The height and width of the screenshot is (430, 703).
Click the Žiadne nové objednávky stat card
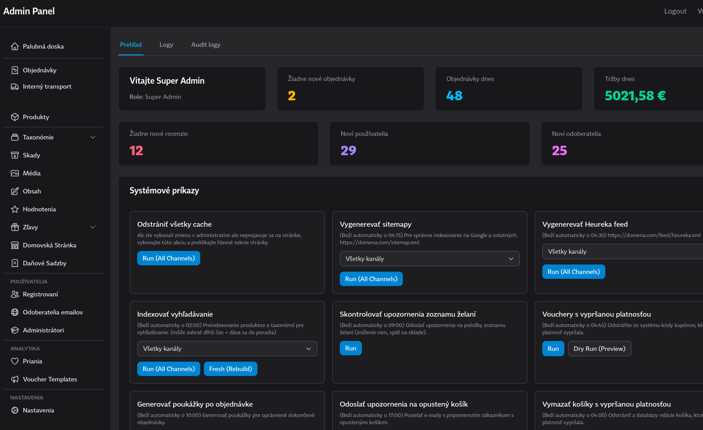350,89
